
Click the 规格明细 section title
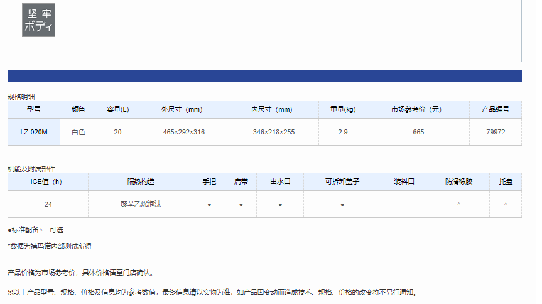coord(21,97)
